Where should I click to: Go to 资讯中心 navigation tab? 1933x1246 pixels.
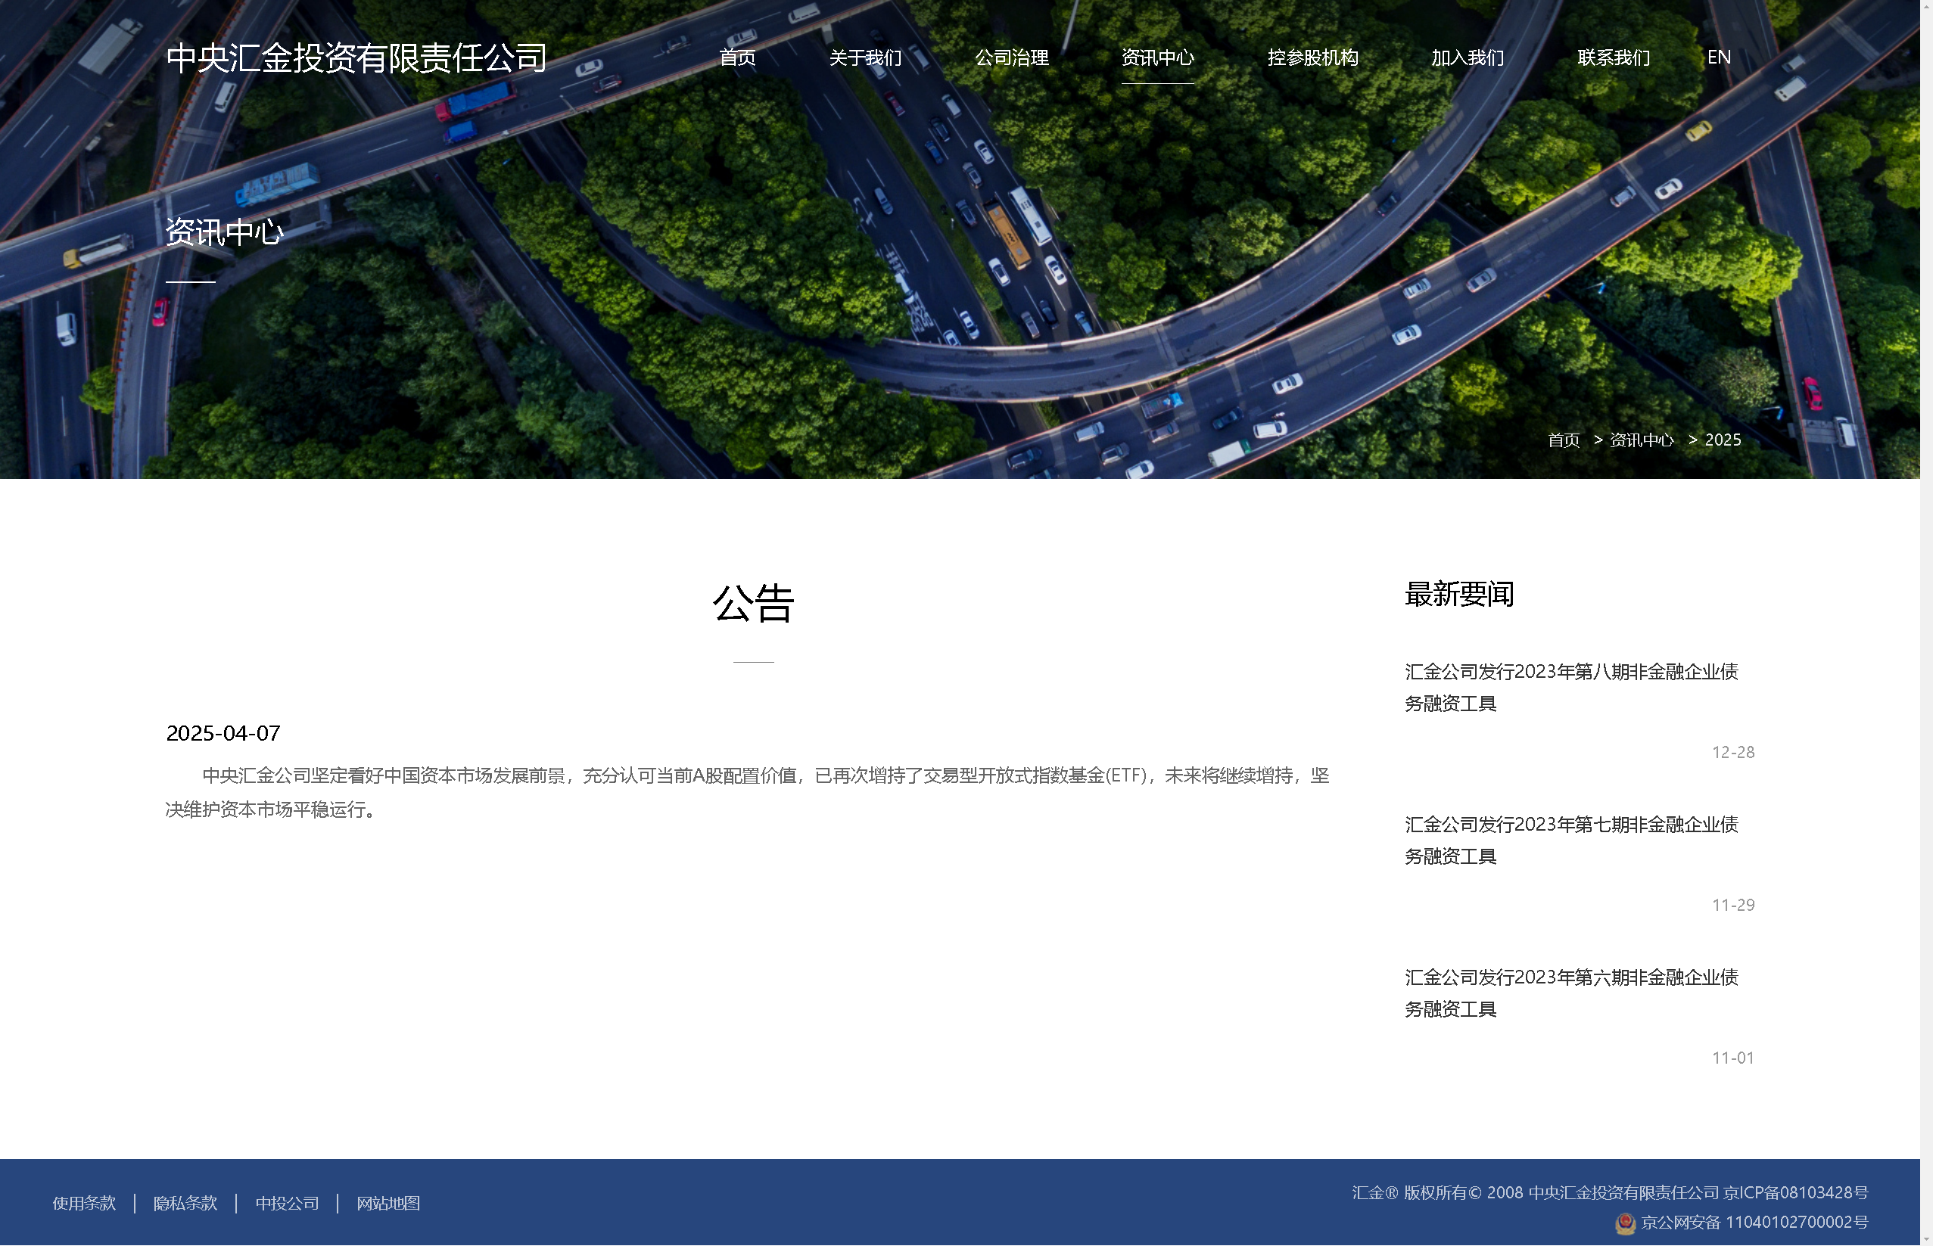pos(1157,57)
